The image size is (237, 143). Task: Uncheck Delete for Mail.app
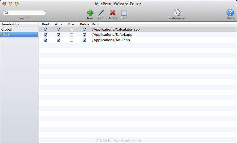tap(85, 40)
